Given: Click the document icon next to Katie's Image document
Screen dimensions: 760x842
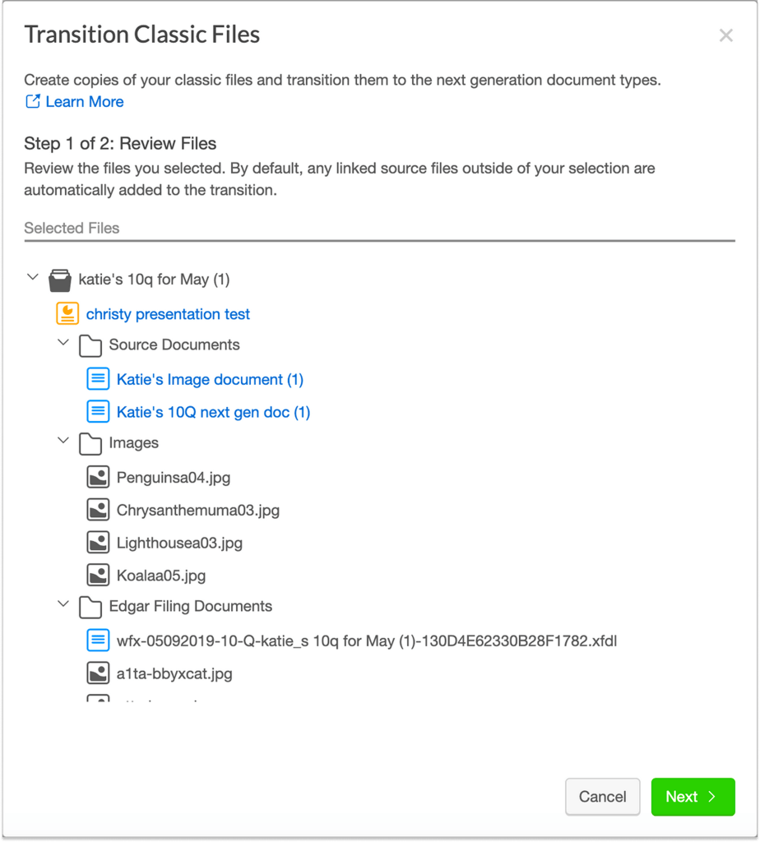Looking at the screenshot, I should pyautogui.click(x=98, y=379).
